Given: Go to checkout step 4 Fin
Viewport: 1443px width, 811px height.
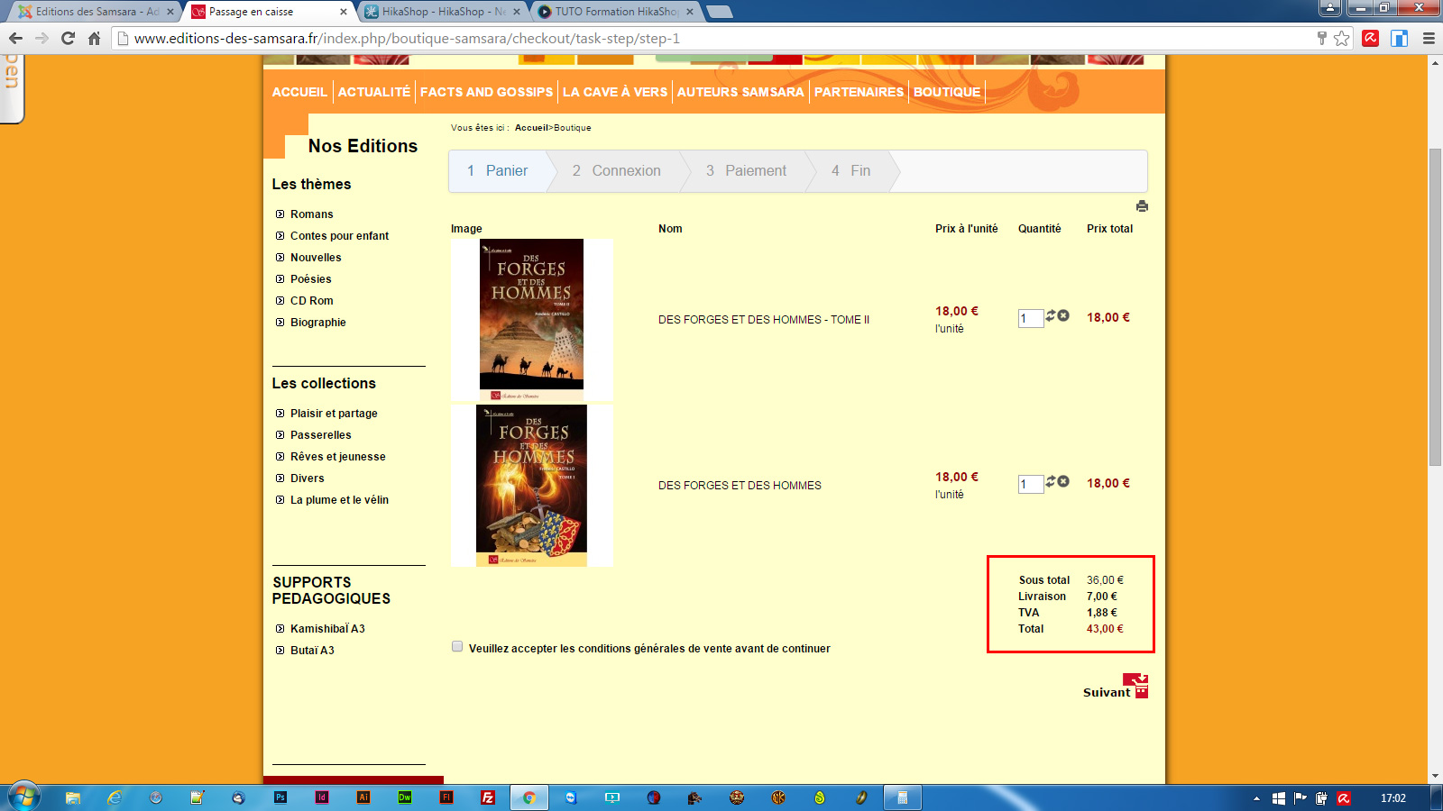Looking at the screenshot, I should 851,171.
